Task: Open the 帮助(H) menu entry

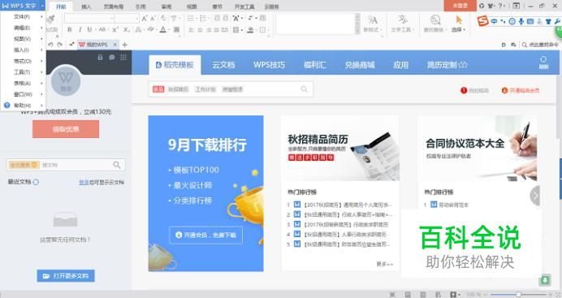Action: point(23,106)
